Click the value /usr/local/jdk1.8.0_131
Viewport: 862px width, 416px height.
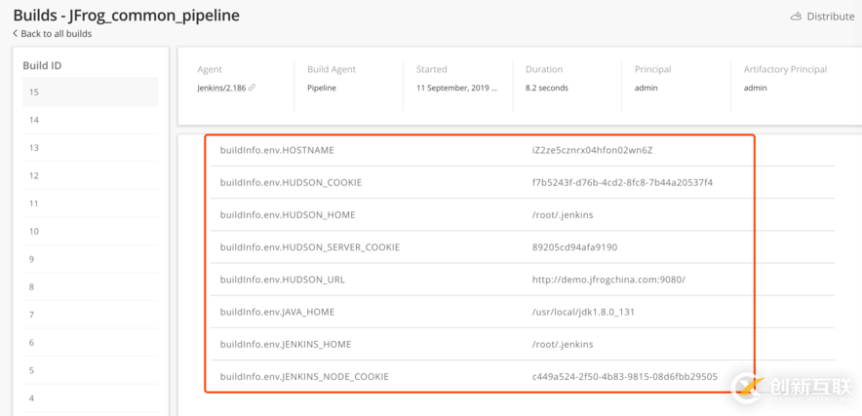click(x=584, y=312)
